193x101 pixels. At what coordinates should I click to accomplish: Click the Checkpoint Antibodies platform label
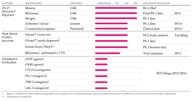point(9,61)
